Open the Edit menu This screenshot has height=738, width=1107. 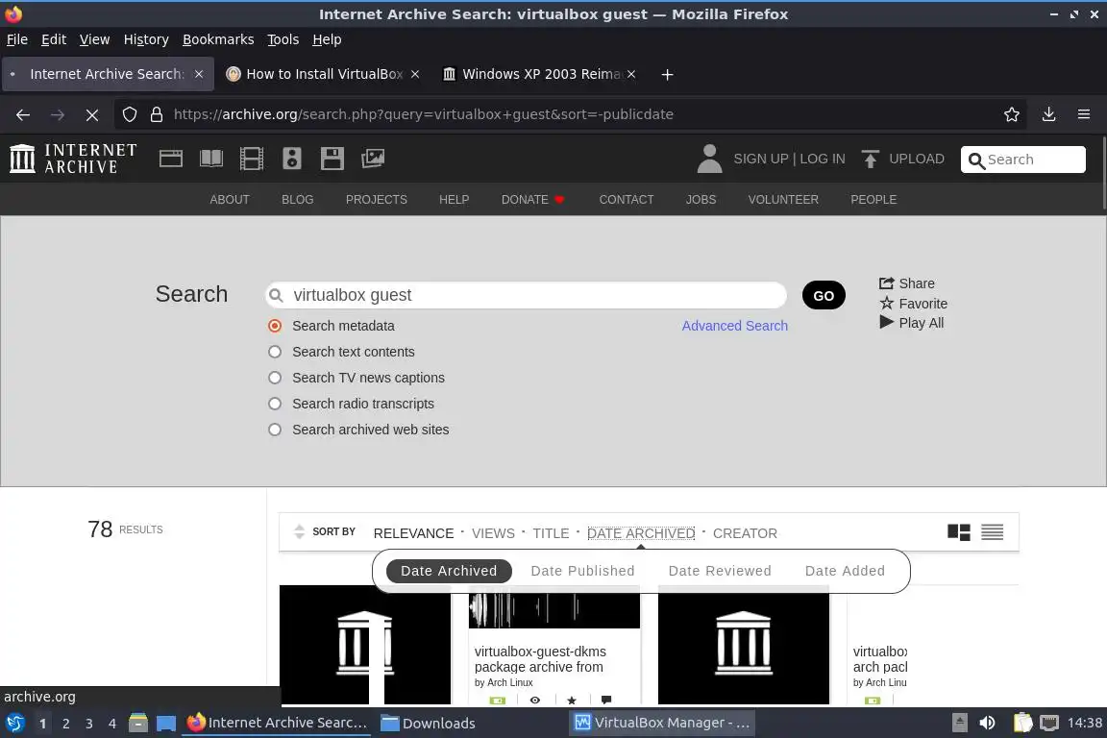pyautogui.click(x=54, y=39)
